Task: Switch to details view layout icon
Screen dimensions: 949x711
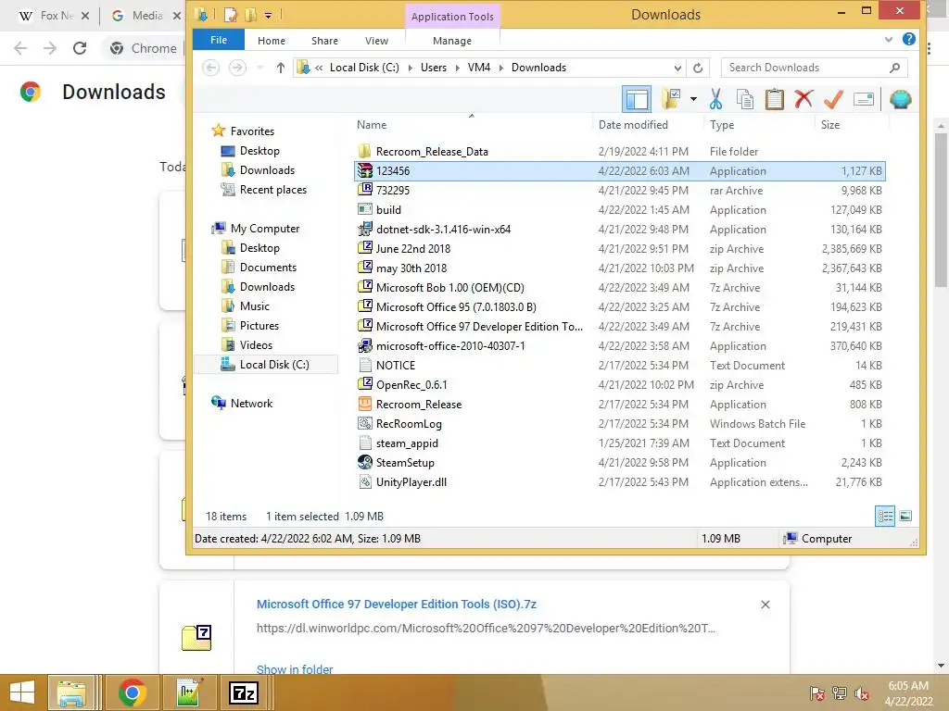Action: tap(885, 516)
